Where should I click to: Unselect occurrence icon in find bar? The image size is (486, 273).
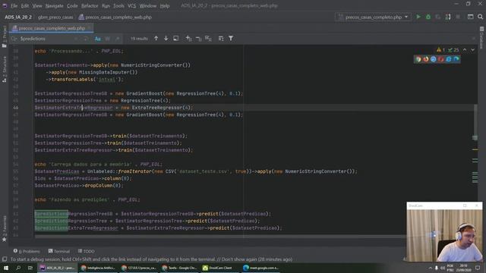(x=198, y=39)
